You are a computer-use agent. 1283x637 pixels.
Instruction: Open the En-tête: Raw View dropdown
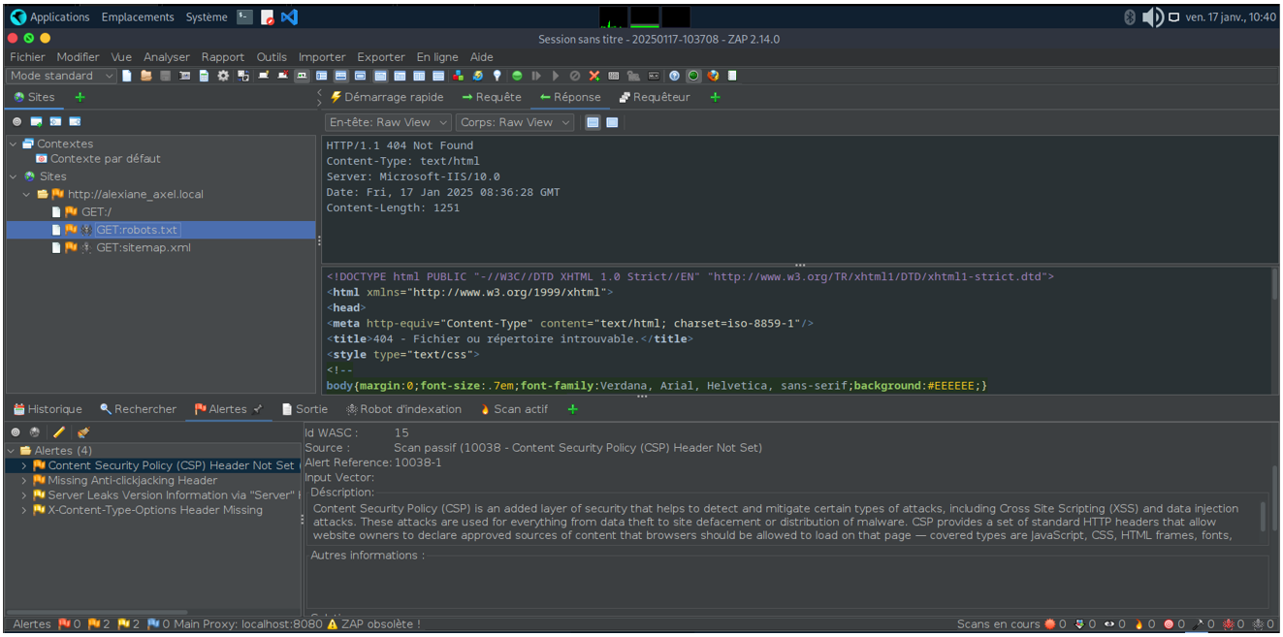pyautogui.click(x=388, y=122)
